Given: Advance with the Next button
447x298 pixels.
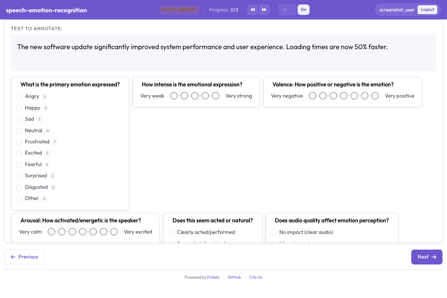Looking at the screenshot, I should pos(427,257).
